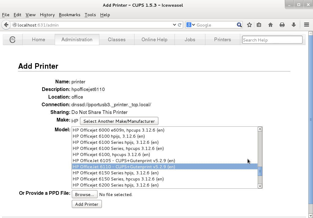
Task: Click the Browse... button for PPD file
Action: coord(85,194)
